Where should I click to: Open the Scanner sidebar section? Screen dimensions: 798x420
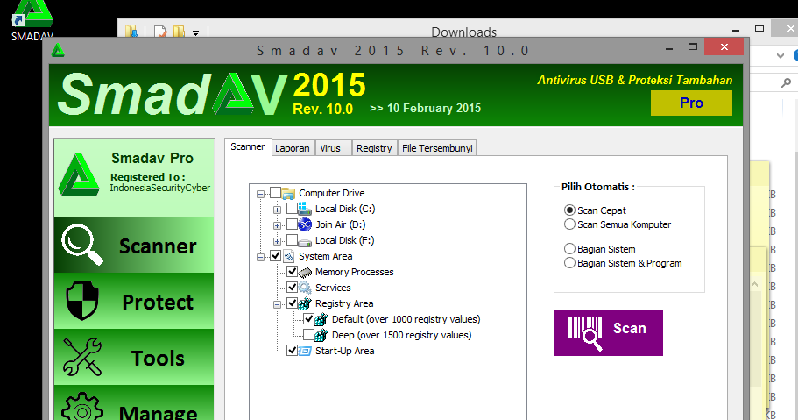point(134,245)
